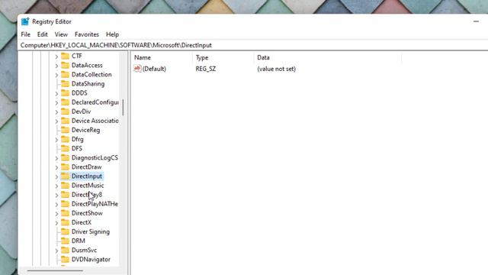Open the View menu
The height and width of the screenshot is (275, 488).
pyautogui.click(x=61, y=34)
